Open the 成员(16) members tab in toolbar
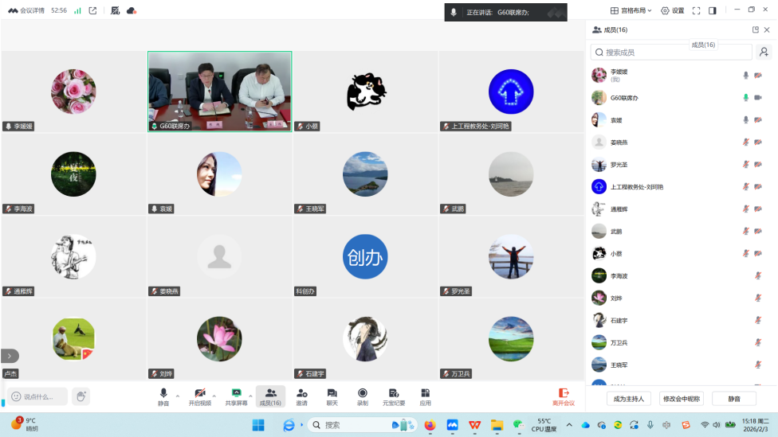 [270, 396]
